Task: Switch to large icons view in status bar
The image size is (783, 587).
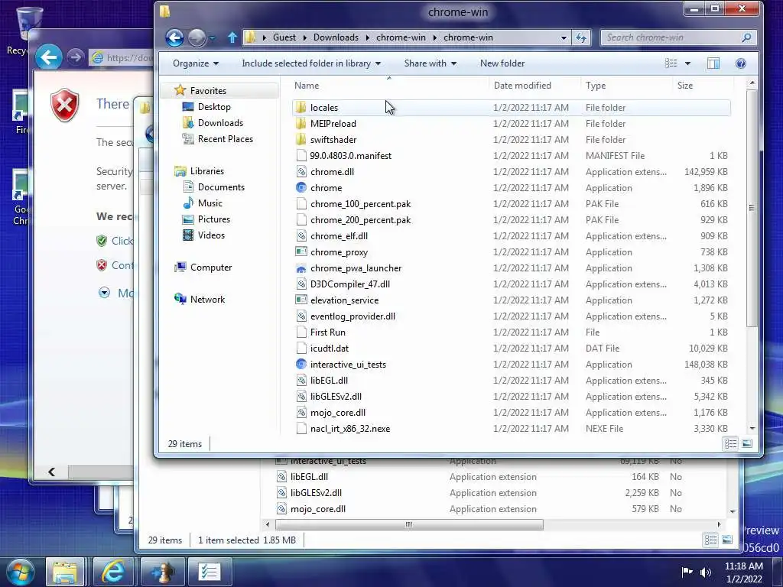Action: point(747,444)
